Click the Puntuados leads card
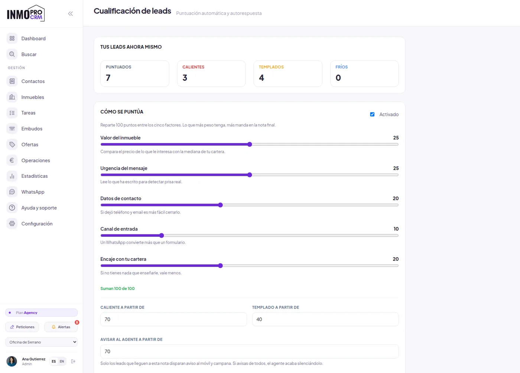 tap(135, 73)
